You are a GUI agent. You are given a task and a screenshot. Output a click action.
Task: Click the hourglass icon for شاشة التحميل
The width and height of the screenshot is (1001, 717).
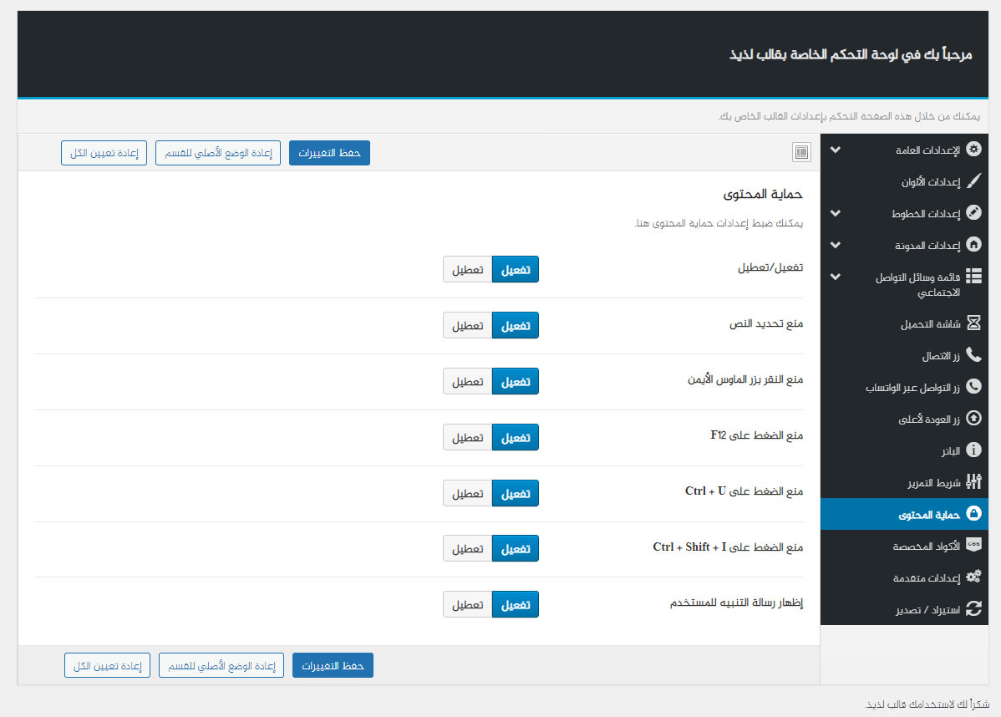(x=973, y=323)
